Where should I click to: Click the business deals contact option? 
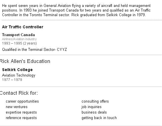click(x=94, y=112)
